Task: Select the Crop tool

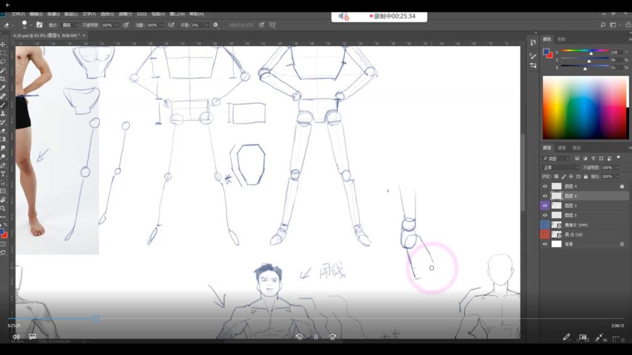Action: click(3, 80)
